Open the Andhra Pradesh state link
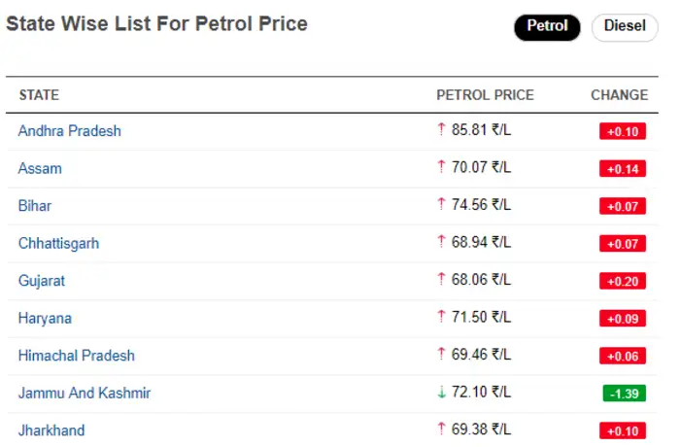This screenshot has width=680, height=447. pyautogui.click(x=69, y=130)
